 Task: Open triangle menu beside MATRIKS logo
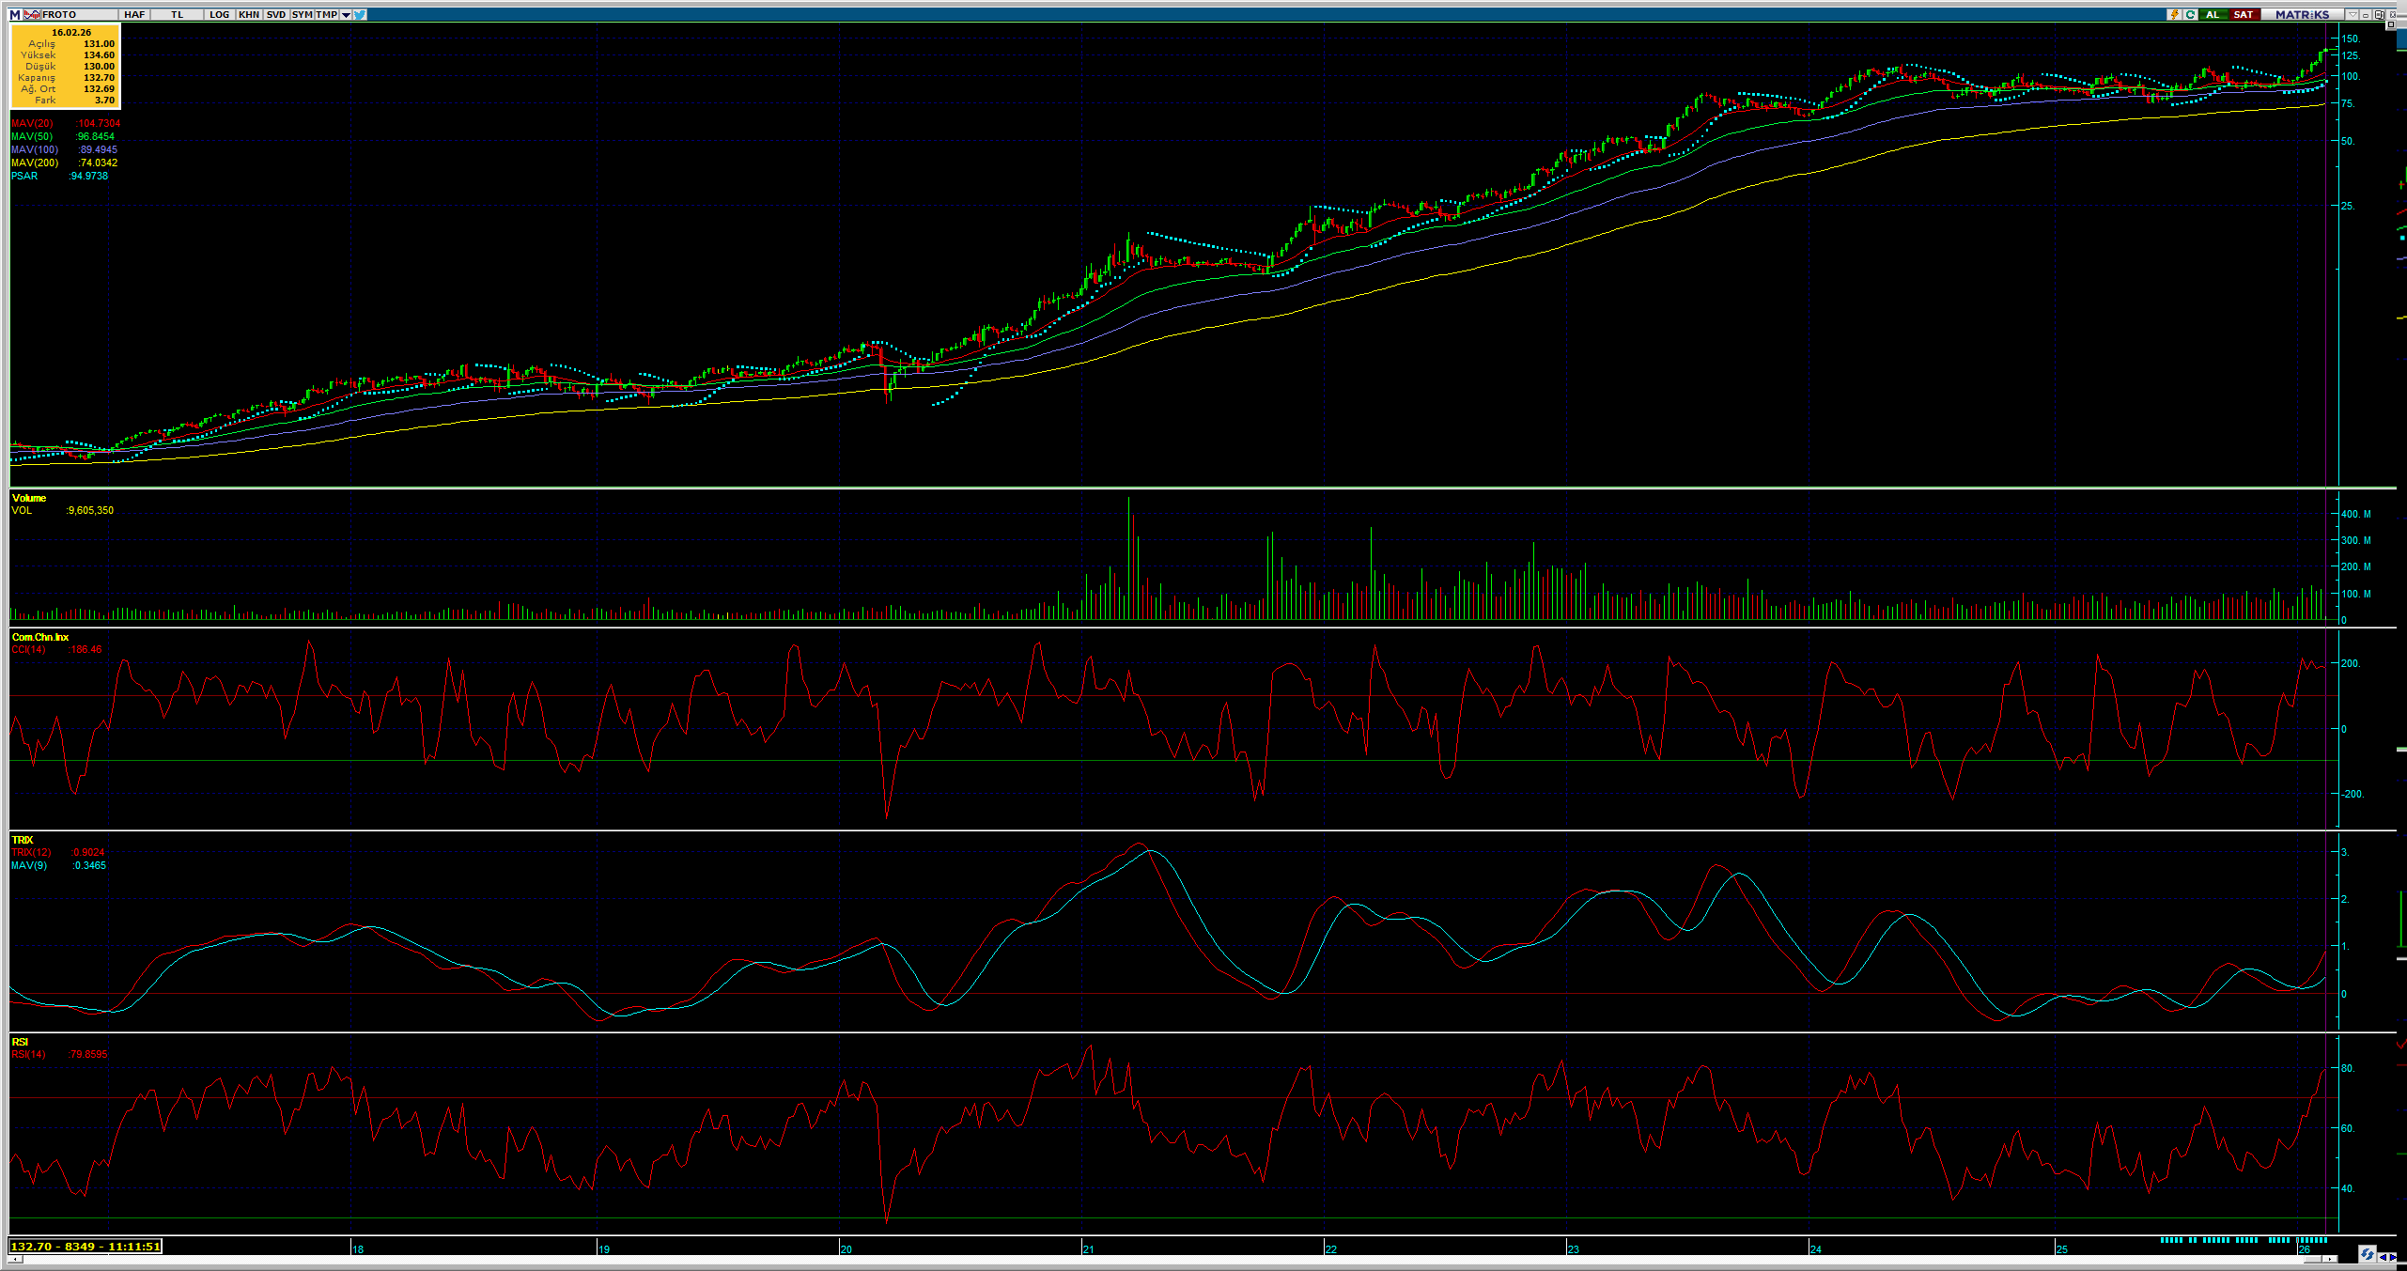pos(2353,14)
